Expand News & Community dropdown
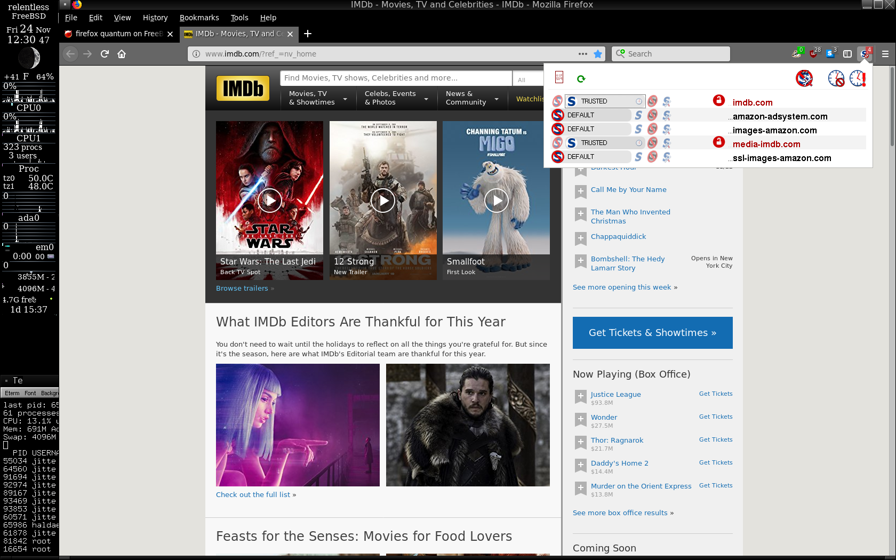The height and width of the screenshot is (560, 896). (472, 98)
